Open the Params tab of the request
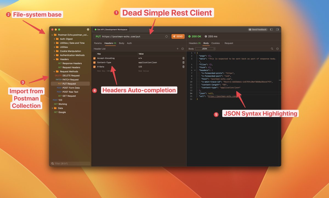 98,43
